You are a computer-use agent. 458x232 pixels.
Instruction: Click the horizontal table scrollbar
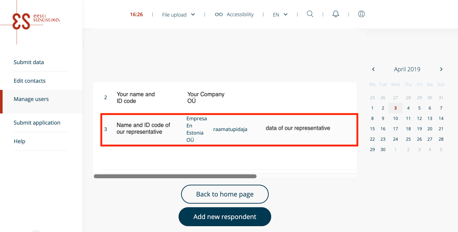(175, 176)
